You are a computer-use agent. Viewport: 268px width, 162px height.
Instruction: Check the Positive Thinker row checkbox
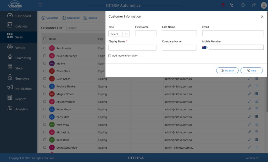[x=45, y=86]
